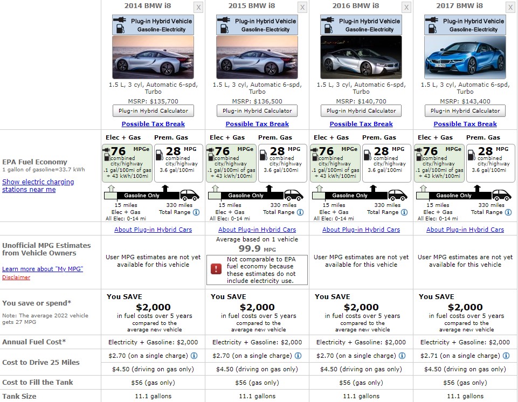Click the 2017 BMW i8 Total Range info icon
Screen dimensions: 518x402
[508, 212]
